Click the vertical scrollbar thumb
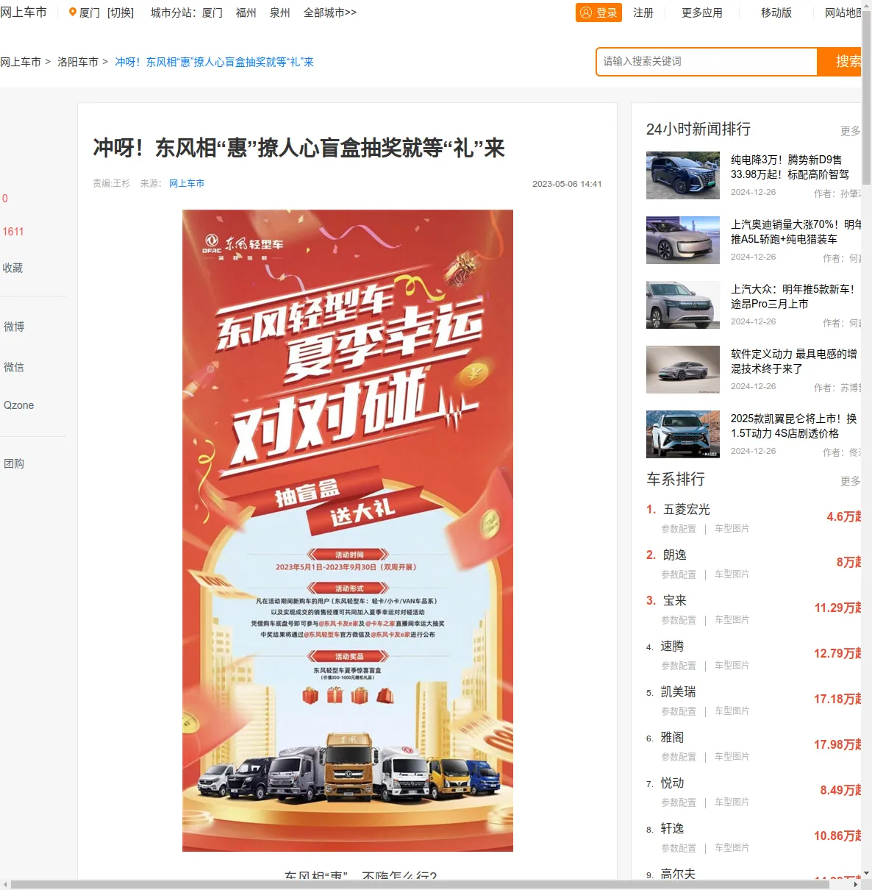The image size is (872, 890). point(866,98)
